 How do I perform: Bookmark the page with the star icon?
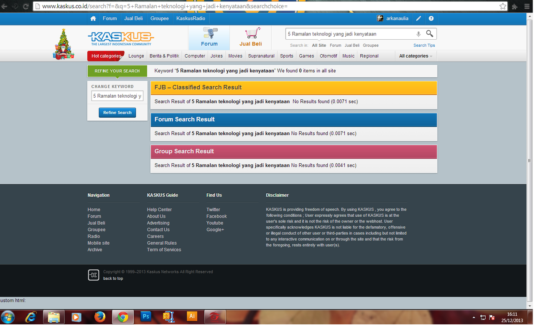503,6
